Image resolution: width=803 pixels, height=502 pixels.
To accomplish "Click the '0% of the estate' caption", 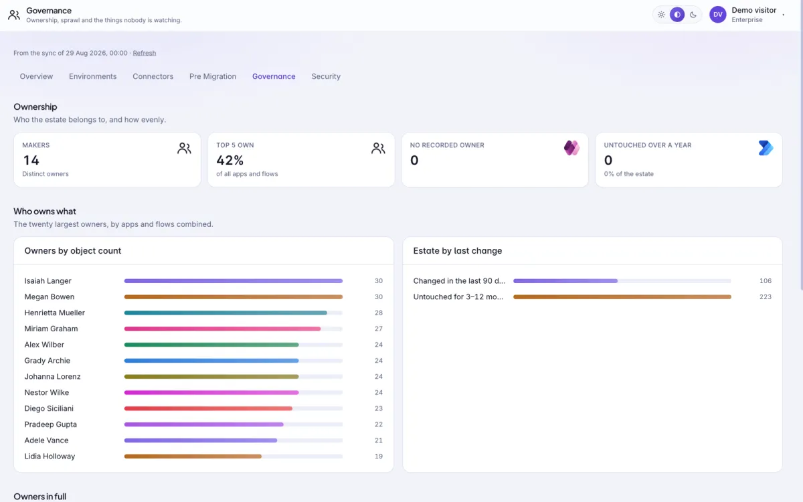I will coord(629,174).
